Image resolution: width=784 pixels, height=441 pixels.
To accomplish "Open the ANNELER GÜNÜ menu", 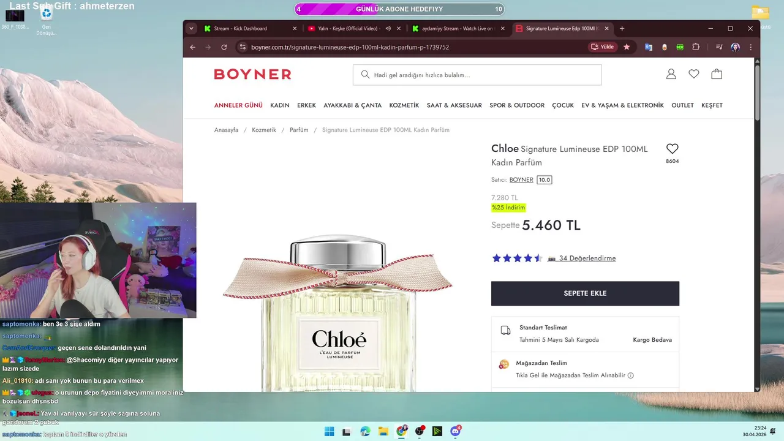I will pyautogui.click(x=238, y=105).
